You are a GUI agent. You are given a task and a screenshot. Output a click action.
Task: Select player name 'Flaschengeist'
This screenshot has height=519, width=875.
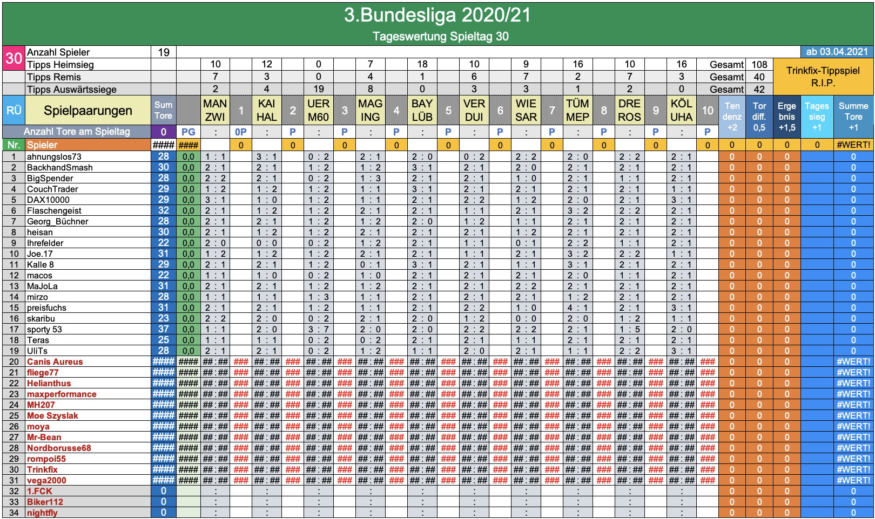point(54,210)
